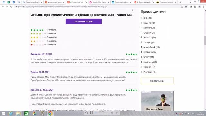Screen dimensions: 206x116
Task: Open the green Excel-like taskbar app
Action: coord(26,113)
